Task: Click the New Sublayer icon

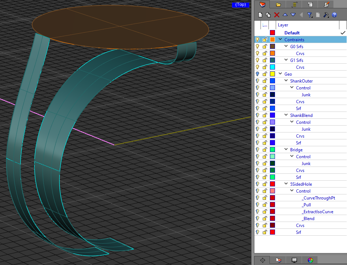Action: tap(268, 15)
